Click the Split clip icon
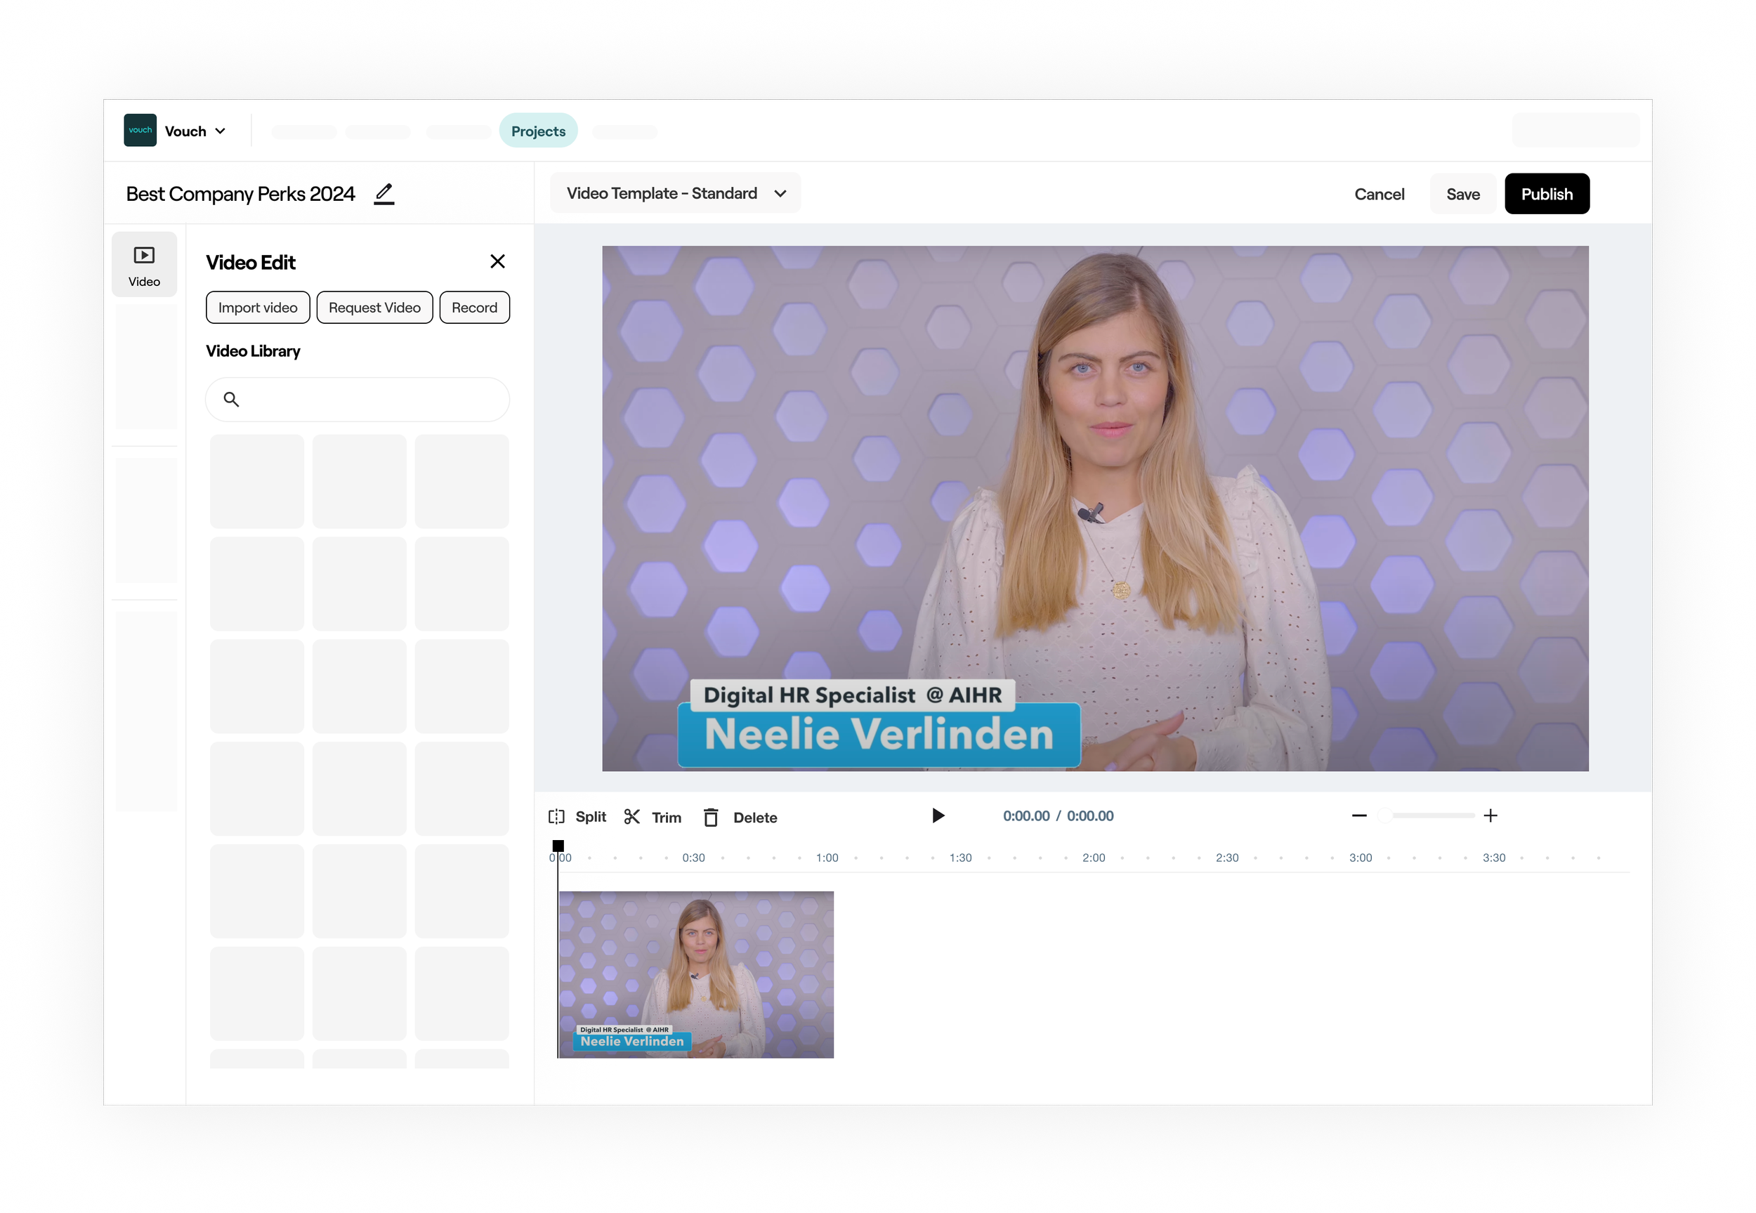This screenshot has height=1213, width=1756. [556, 816]
